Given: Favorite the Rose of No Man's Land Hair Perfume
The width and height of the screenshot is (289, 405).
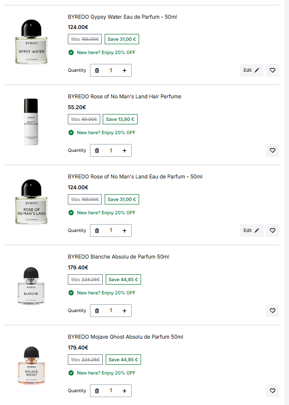Looking at the screenshot, I should click(x=272, y=150).
